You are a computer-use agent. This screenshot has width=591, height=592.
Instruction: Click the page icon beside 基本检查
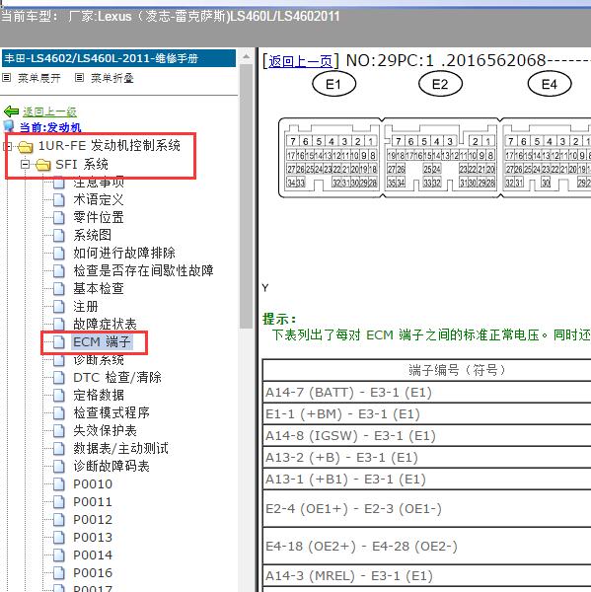[x=58, y=288]
